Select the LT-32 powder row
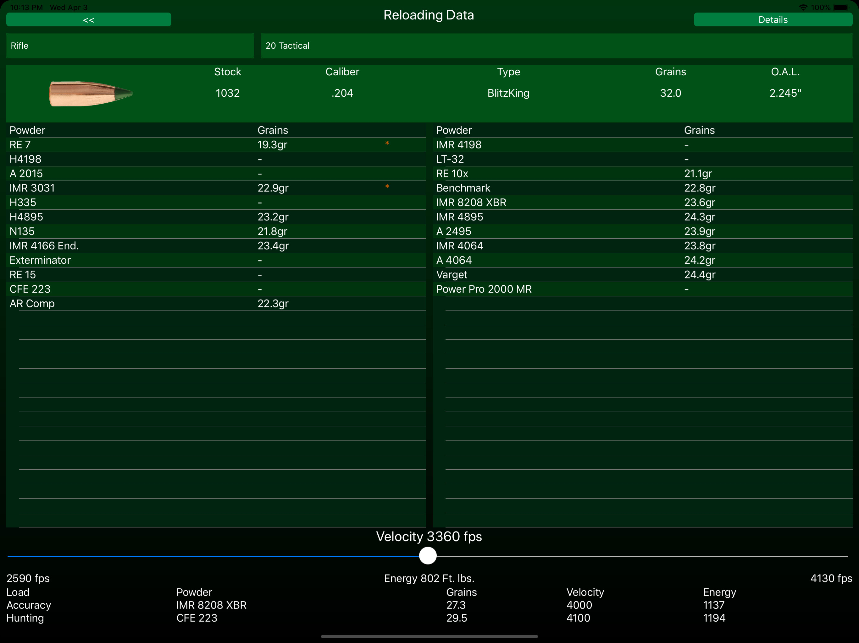 pos(643,159)
